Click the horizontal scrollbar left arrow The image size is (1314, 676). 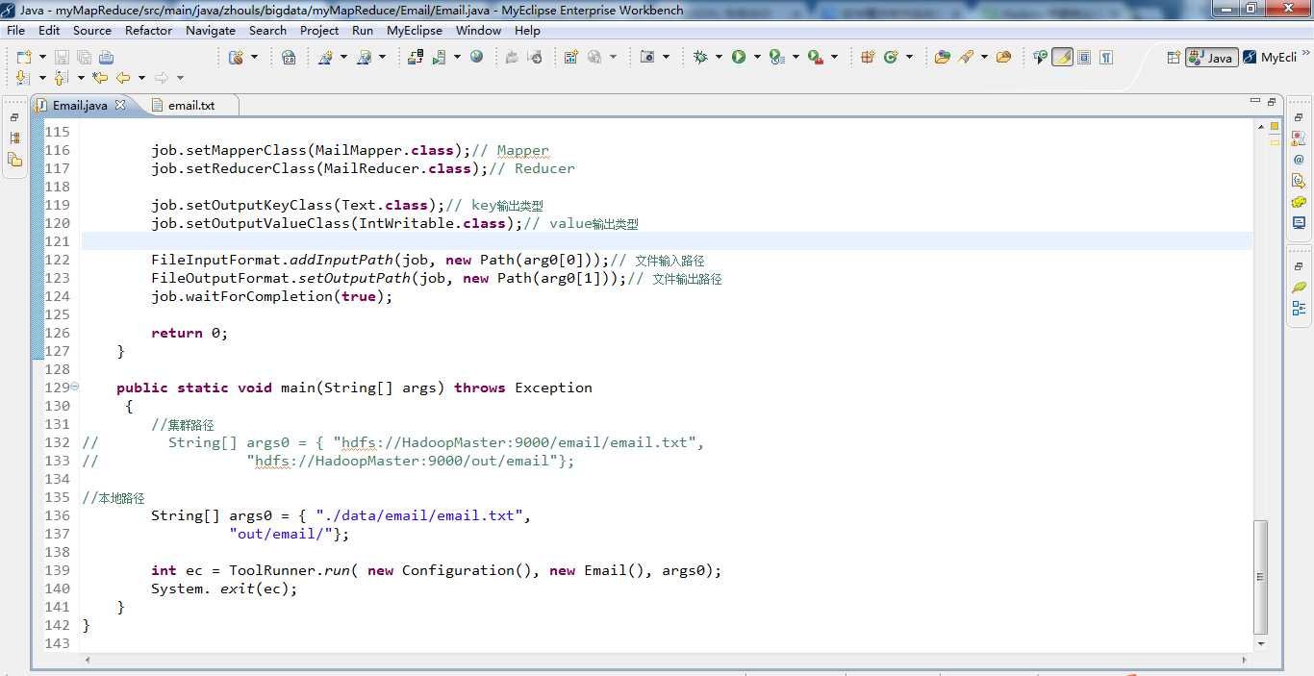88,661
